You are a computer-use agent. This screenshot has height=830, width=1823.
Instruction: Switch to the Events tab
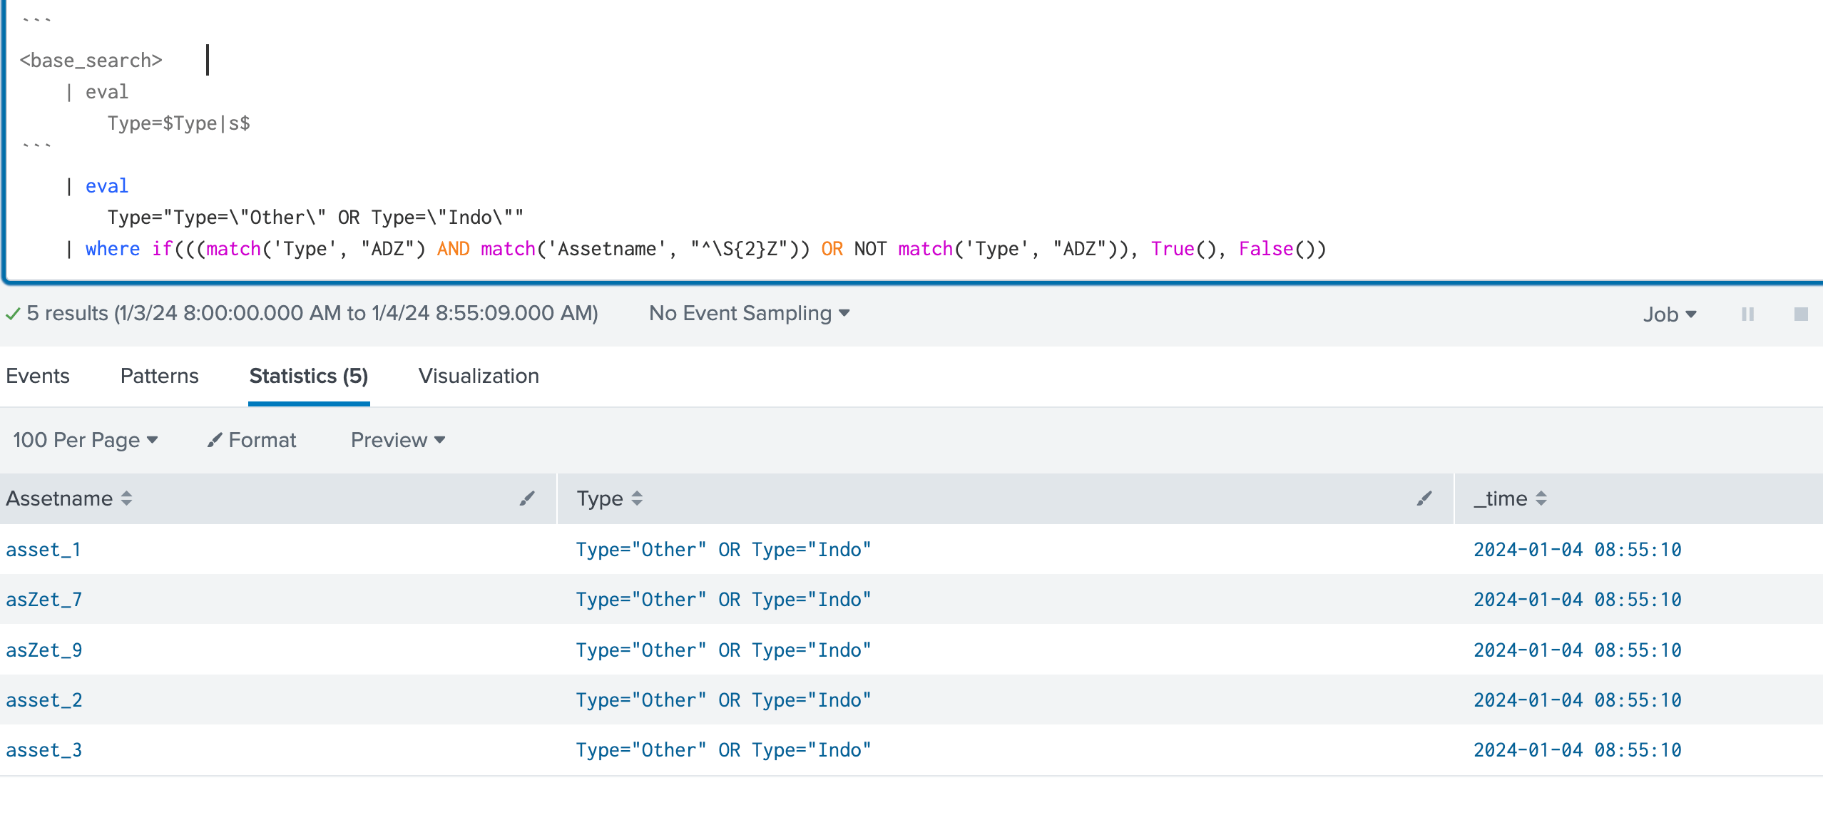37,376
